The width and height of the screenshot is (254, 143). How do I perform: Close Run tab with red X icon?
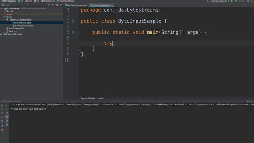[2, 130]
